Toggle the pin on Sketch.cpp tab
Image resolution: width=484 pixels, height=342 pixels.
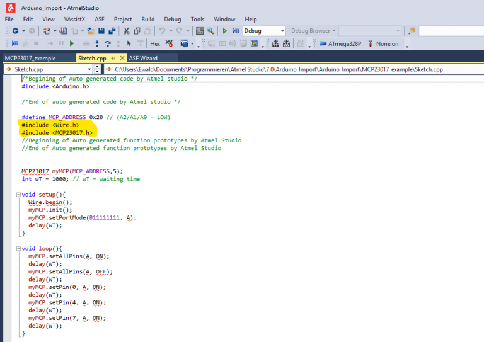[113, 58]
